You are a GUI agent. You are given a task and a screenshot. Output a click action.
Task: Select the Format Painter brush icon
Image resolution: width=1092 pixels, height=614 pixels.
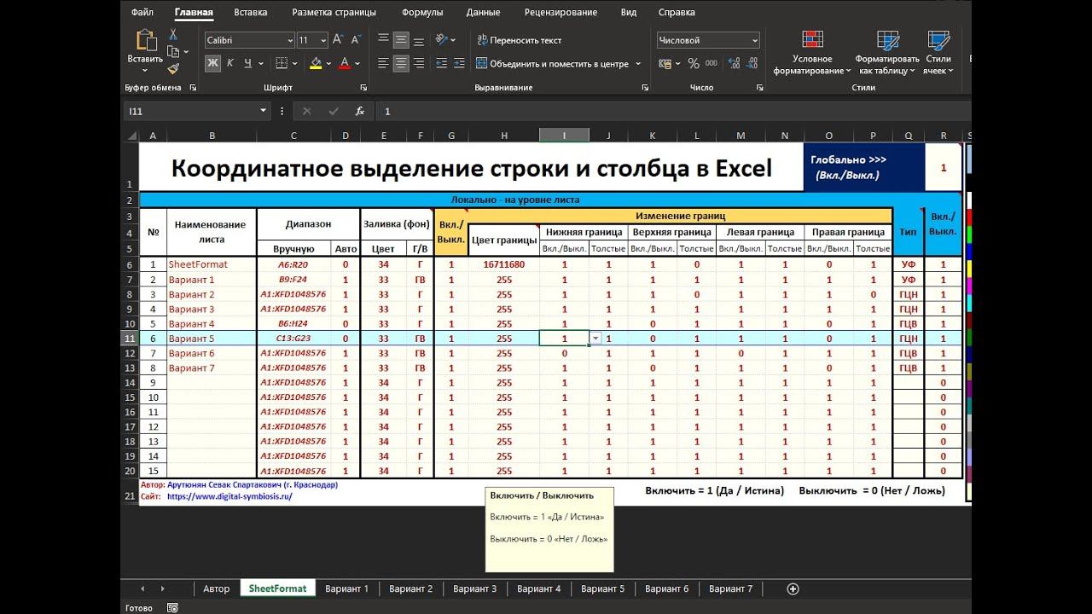173,68
